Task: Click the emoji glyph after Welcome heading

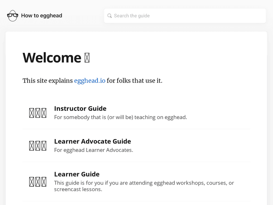Action: 87,58
